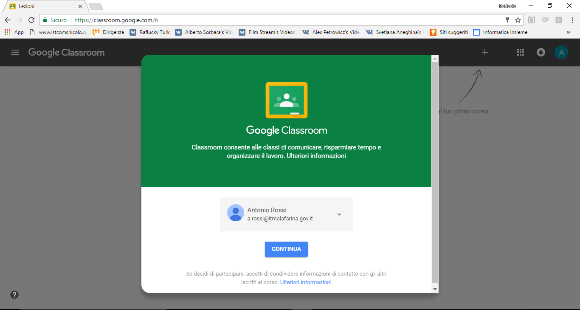Bookmark this page with star icon

(518, 20)
